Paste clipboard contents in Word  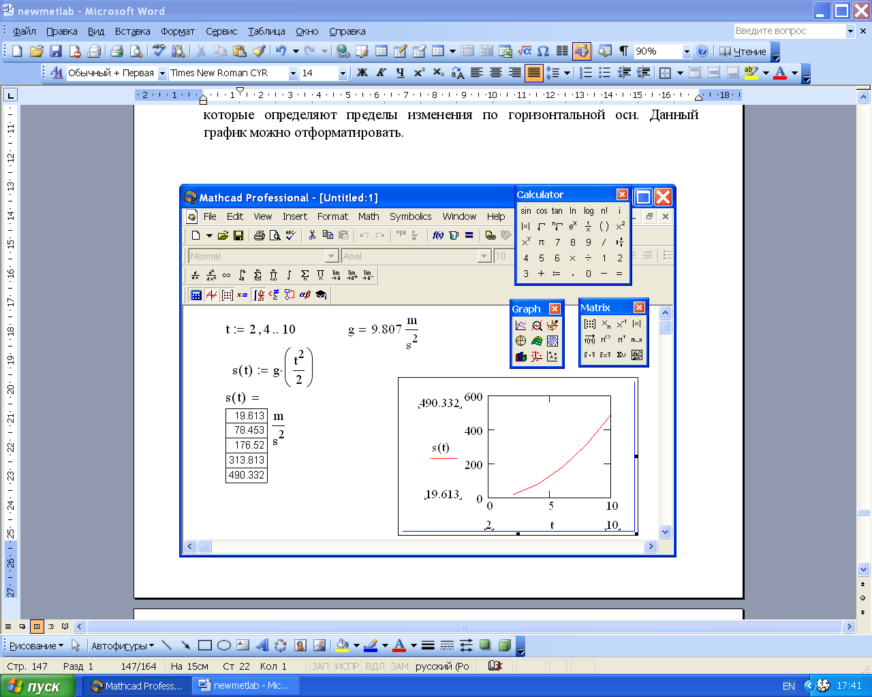(x=239, y=51)
